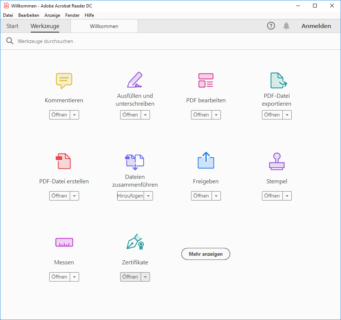The height and width of the screenshot is (320, 341).
Task: Expand the PDF-Datei exportieren dropdown arrow
Action: point(287,115)
